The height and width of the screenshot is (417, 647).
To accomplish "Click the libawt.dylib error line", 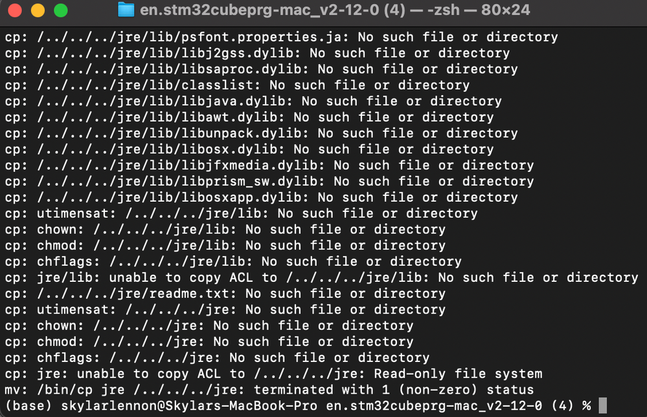I will [249, 118].
